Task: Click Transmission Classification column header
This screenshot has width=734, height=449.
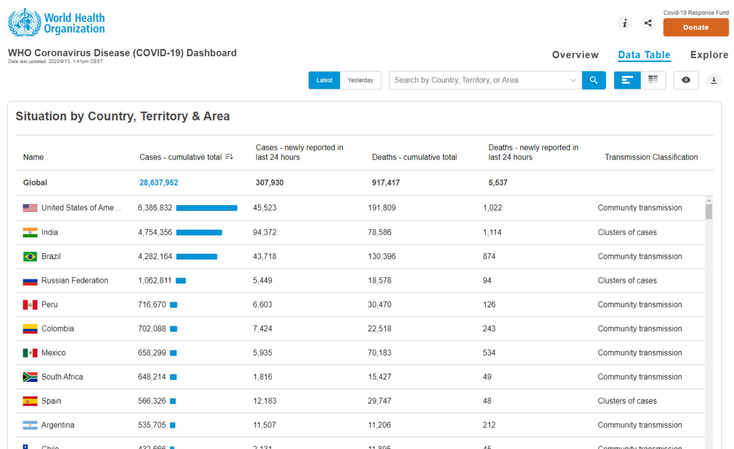Action: coord(651,157)
